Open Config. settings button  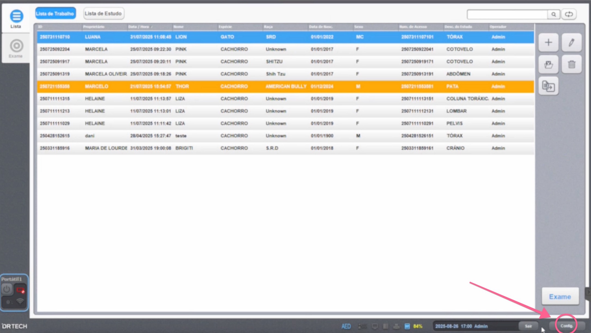[566, 326]
